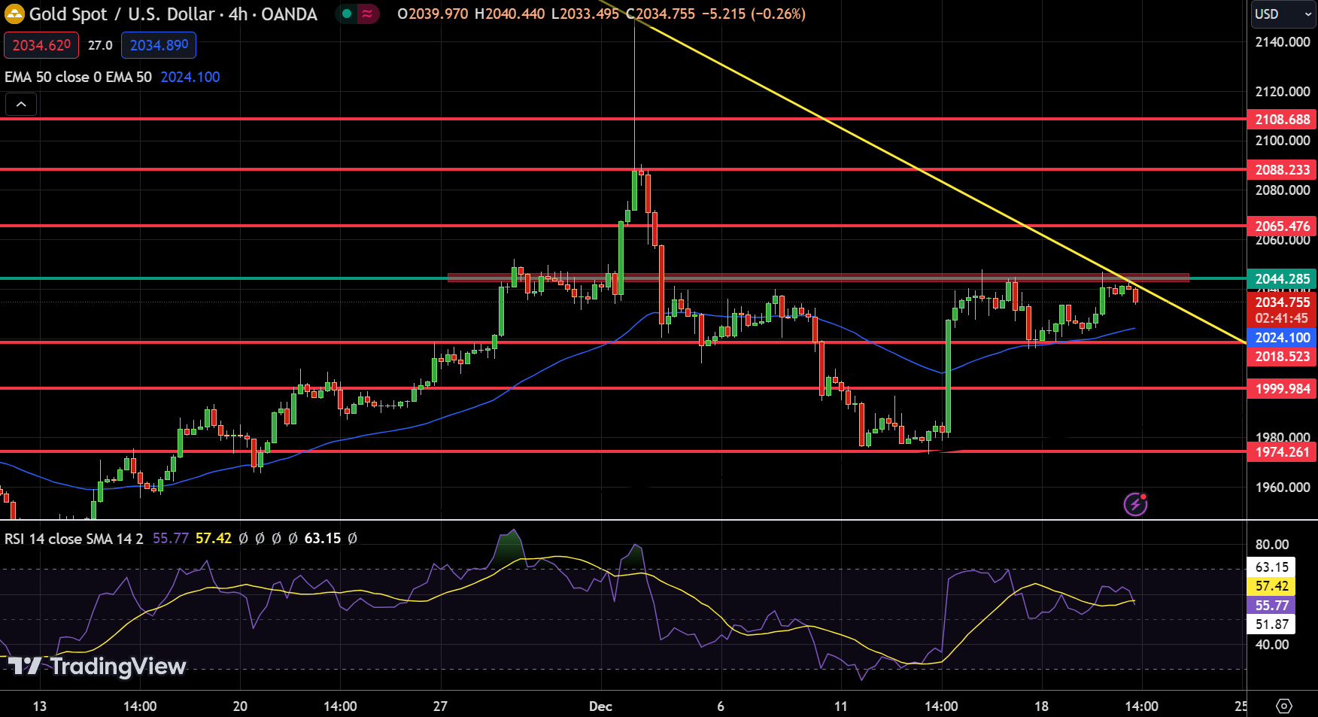Click the spread value 27.0
Screen dimensions: 1318x717
(x=100, y=45)
